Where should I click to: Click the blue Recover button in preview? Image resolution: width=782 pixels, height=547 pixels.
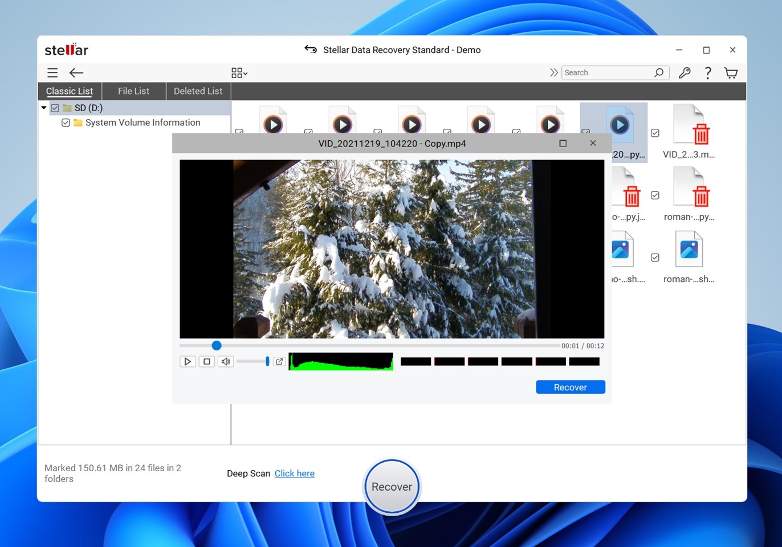pos(570,387)
